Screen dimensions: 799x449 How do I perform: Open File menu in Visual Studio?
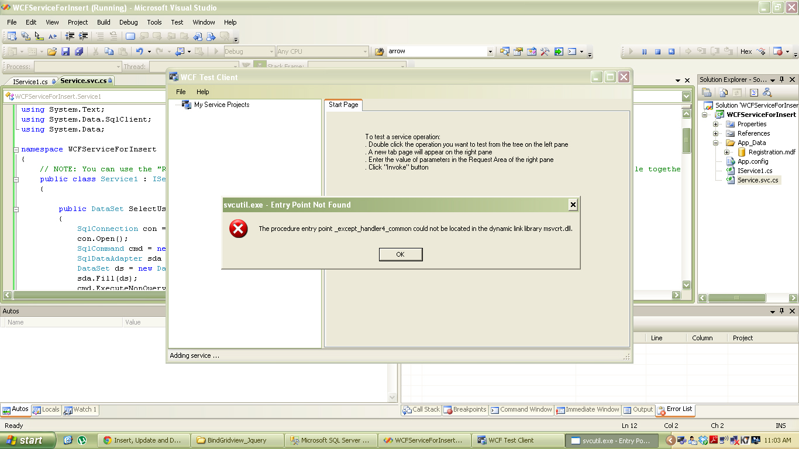point(12,22)
